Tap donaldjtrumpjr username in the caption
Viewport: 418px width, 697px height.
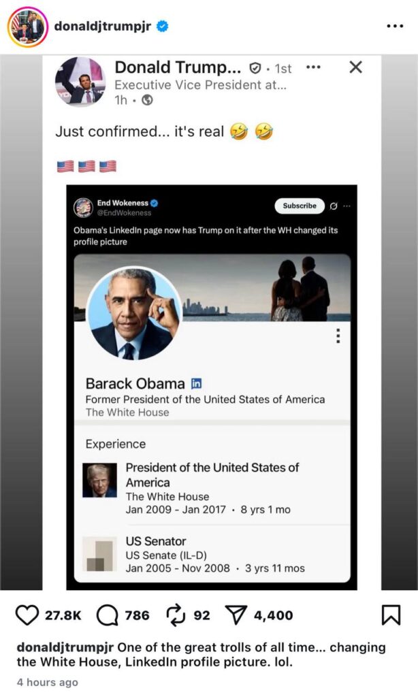coord(65,647)
